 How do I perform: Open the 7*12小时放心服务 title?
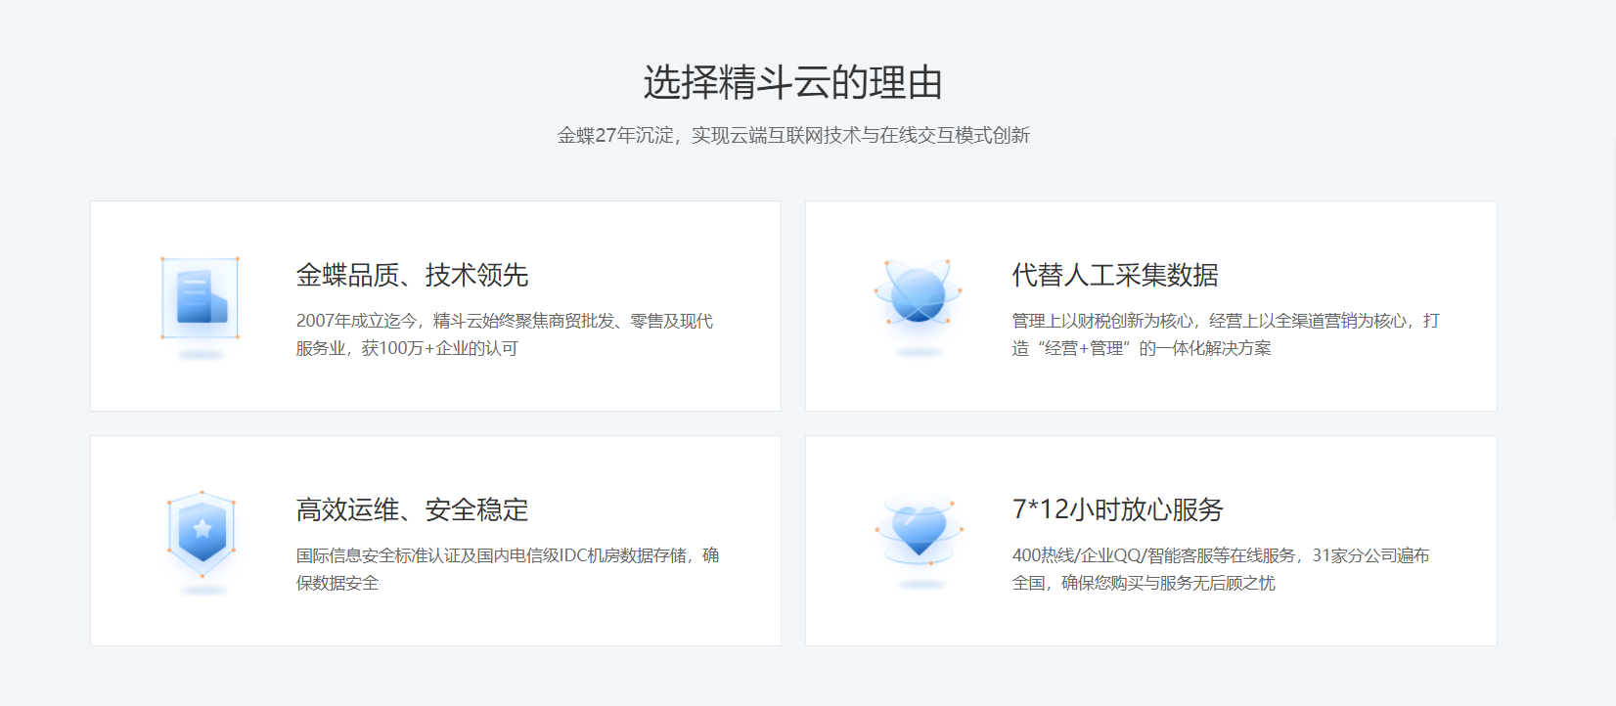[x=1117, y=509]
